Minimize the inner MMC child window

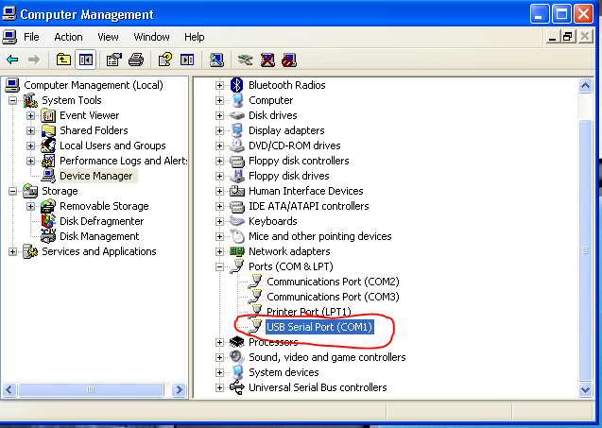[553, 37]
